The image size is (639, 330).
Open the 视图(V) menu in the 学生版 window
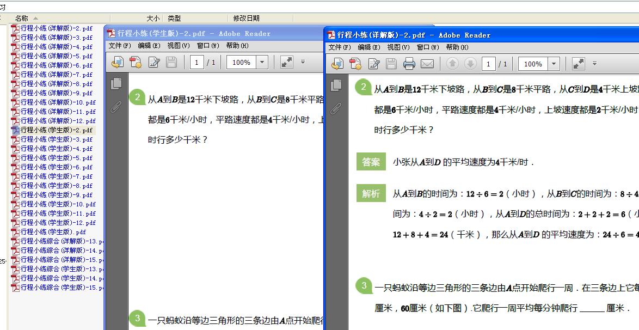pyautogui.click(x=178, y=46)
